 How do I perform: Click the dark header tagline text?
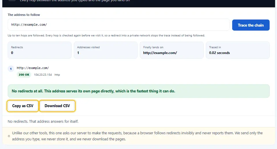(75, 1)
